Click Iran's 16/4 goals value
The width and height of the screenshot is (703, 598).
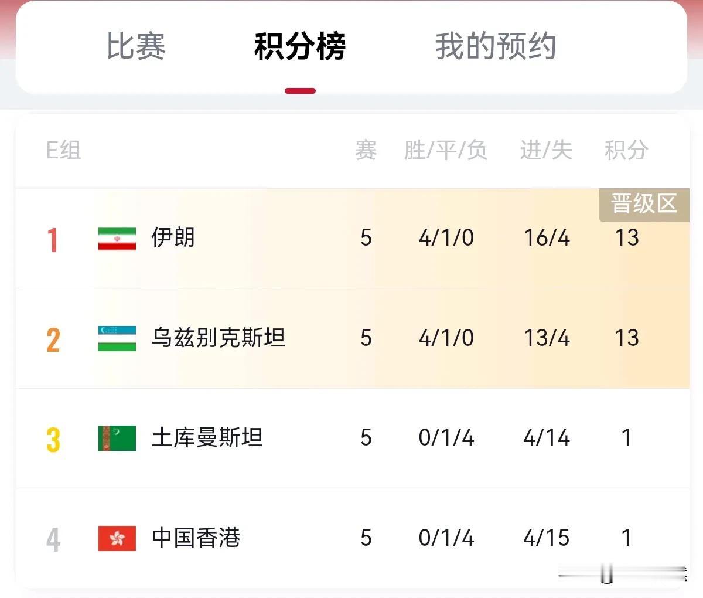tap(547, 238)
